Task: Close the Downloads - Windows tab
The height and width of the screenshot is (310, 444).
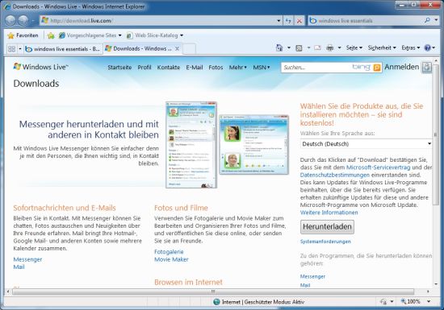Action: [x=177, y=48]
